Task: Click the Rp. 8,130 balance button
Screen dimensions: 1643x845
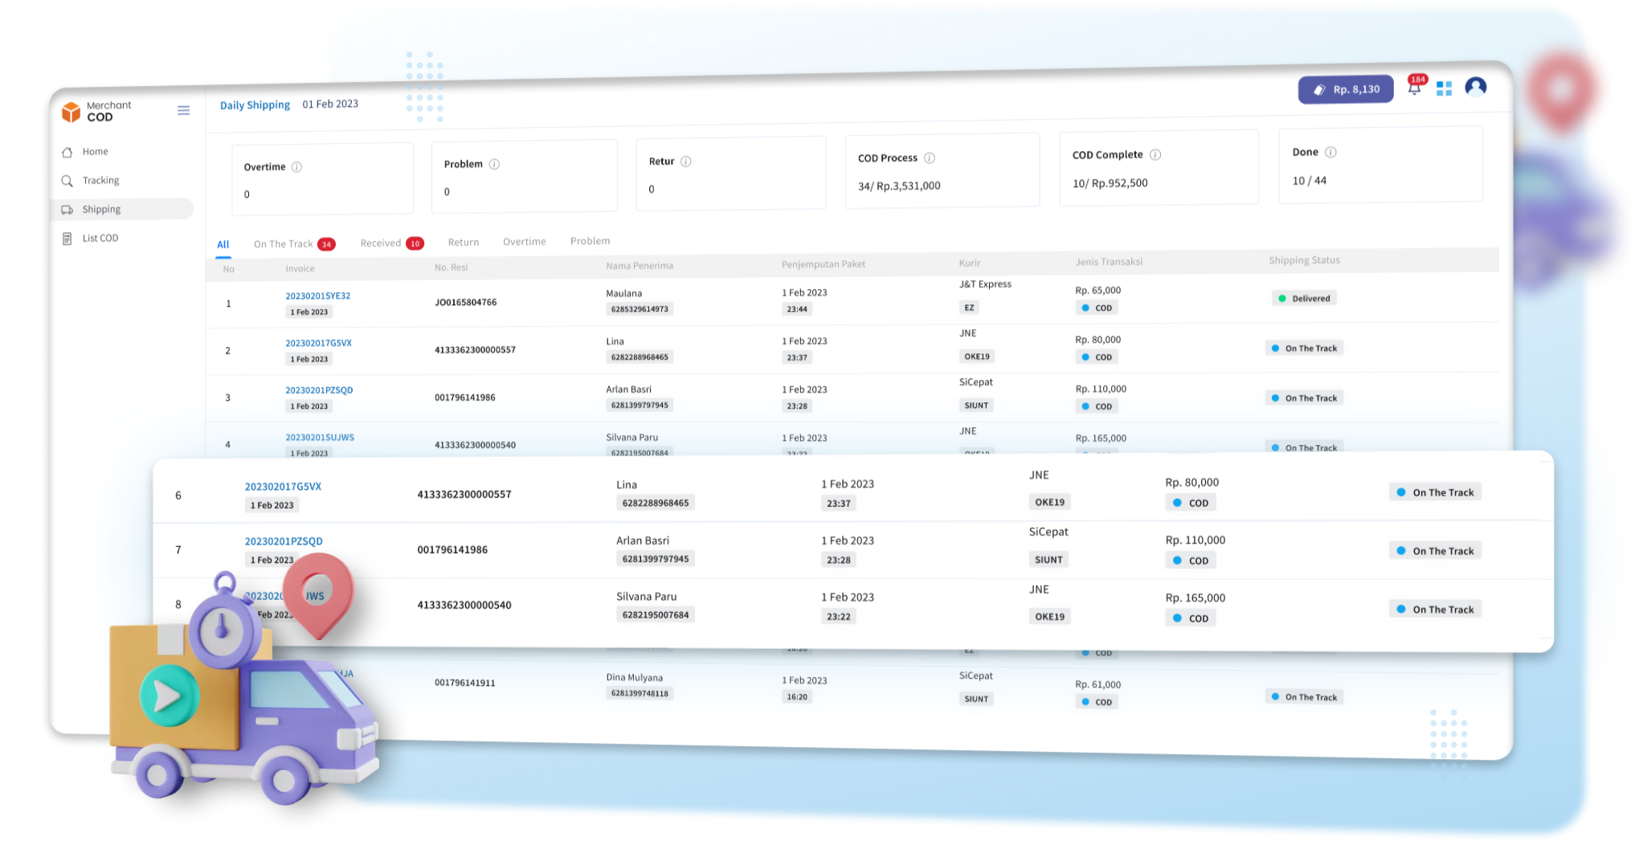Action: [x=1346, y=90]
